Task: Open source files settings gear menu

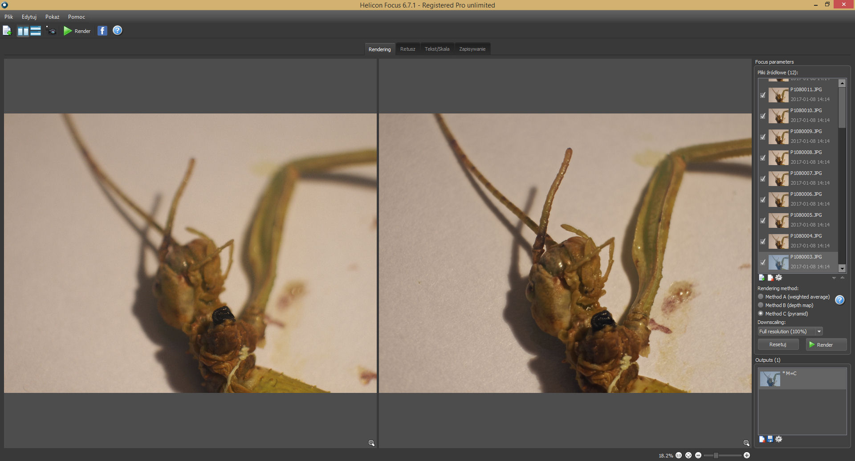Action: (x=778, y=278)
